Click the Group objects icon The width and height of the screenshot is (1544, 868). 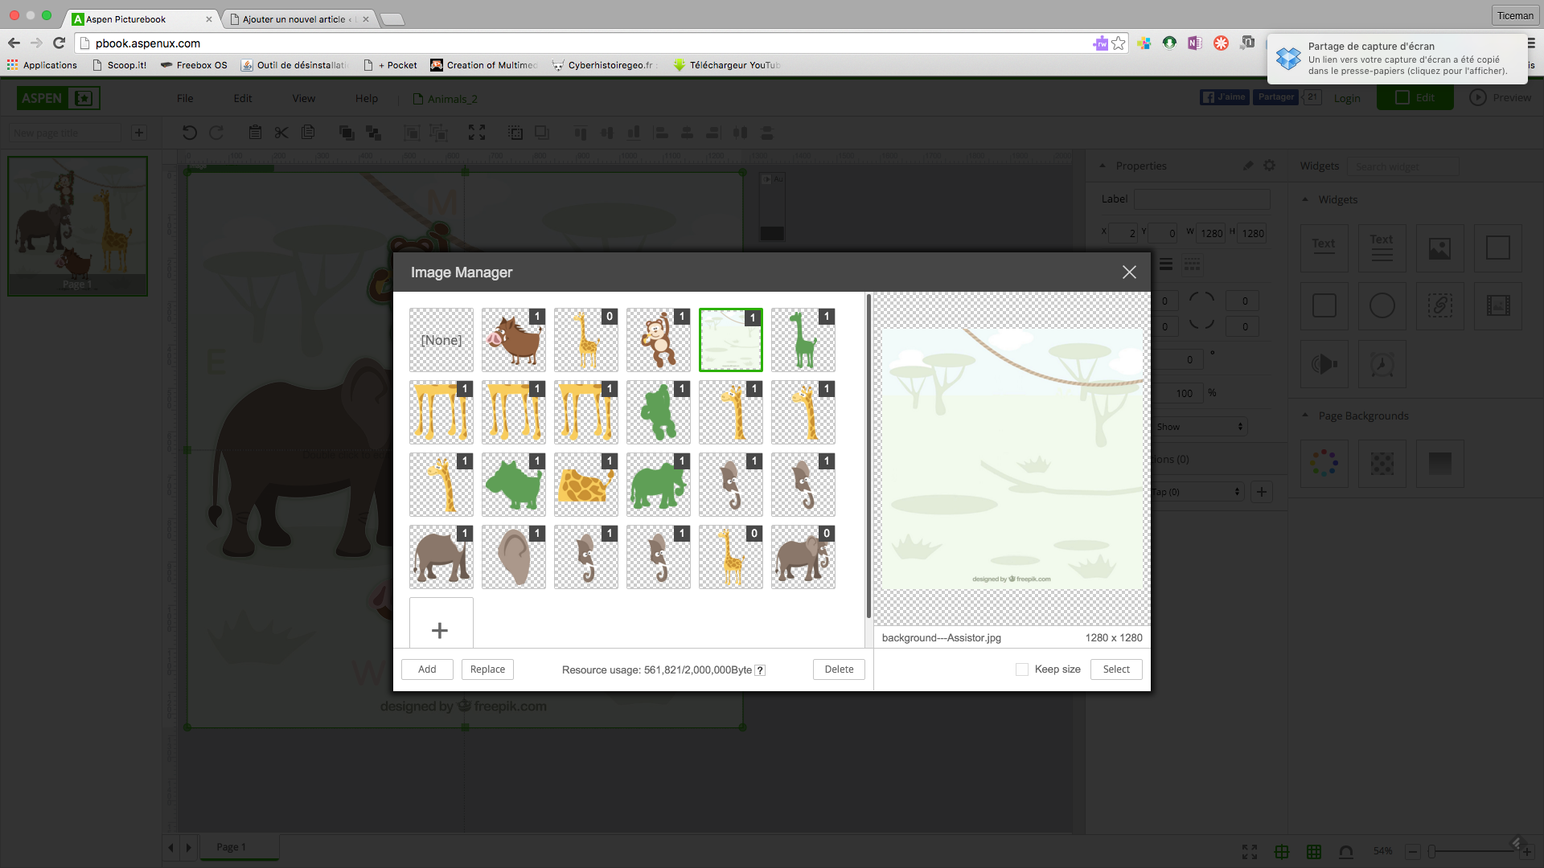(x=412, y=133)
